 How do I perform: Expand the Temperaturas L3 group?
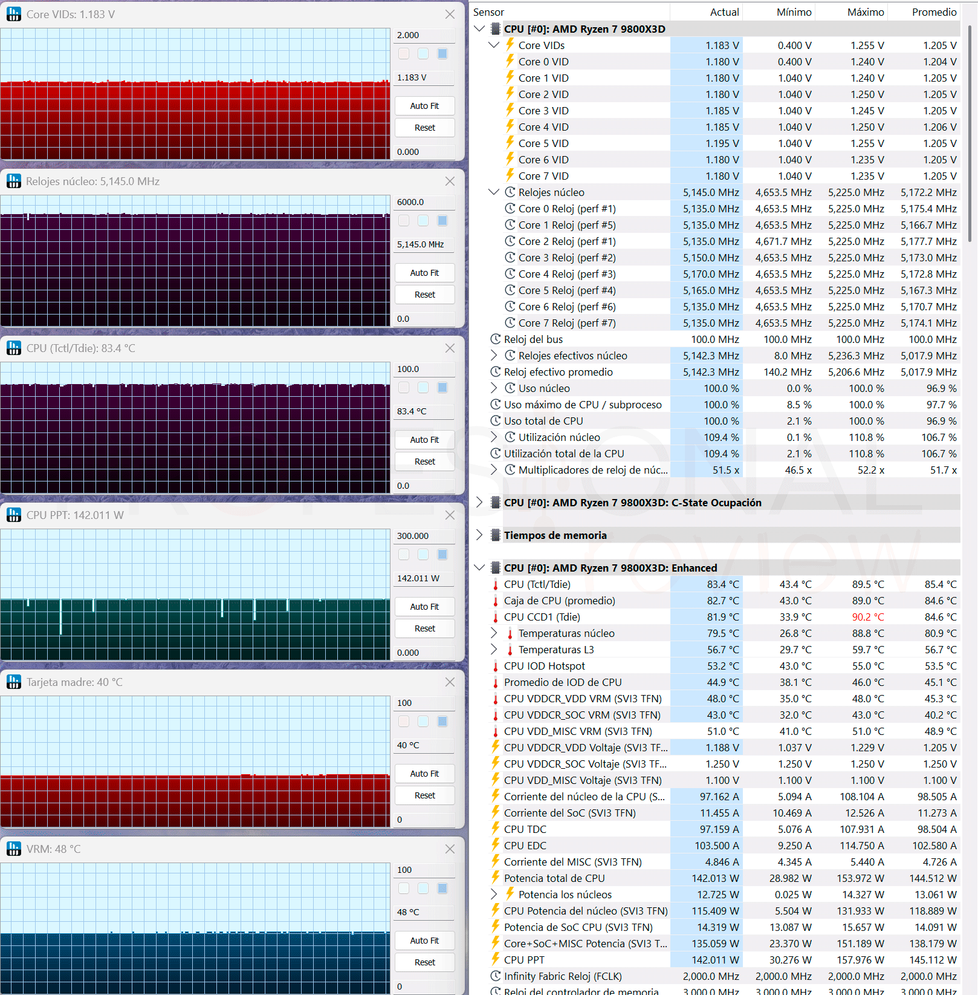coord(494,649)
